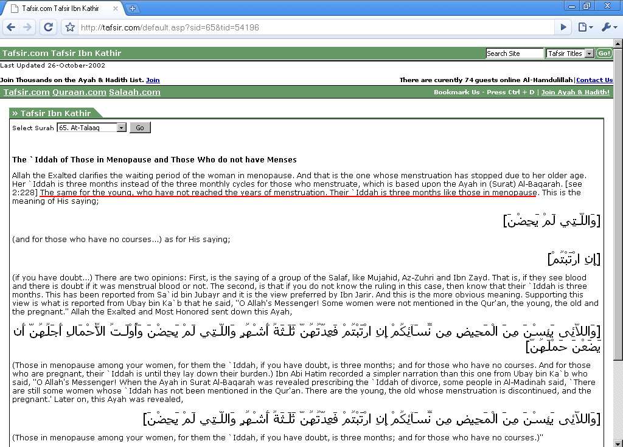The image size is (623, 447).
Task: Restore down the browser window
Action: click(x=587, y=6)
